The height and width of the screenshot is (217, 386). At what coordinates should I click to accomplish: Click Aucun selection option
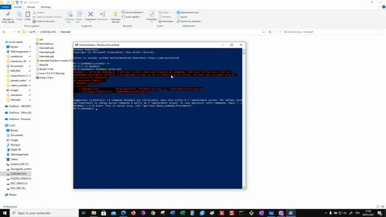[182, 17]
